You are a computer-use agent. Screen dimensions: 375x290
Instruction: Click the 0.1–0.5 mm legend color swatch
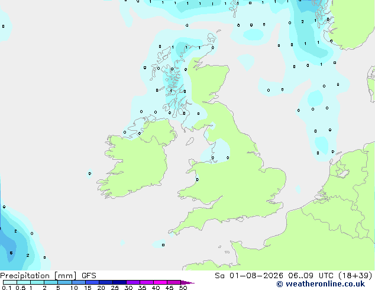click(10, 282)
